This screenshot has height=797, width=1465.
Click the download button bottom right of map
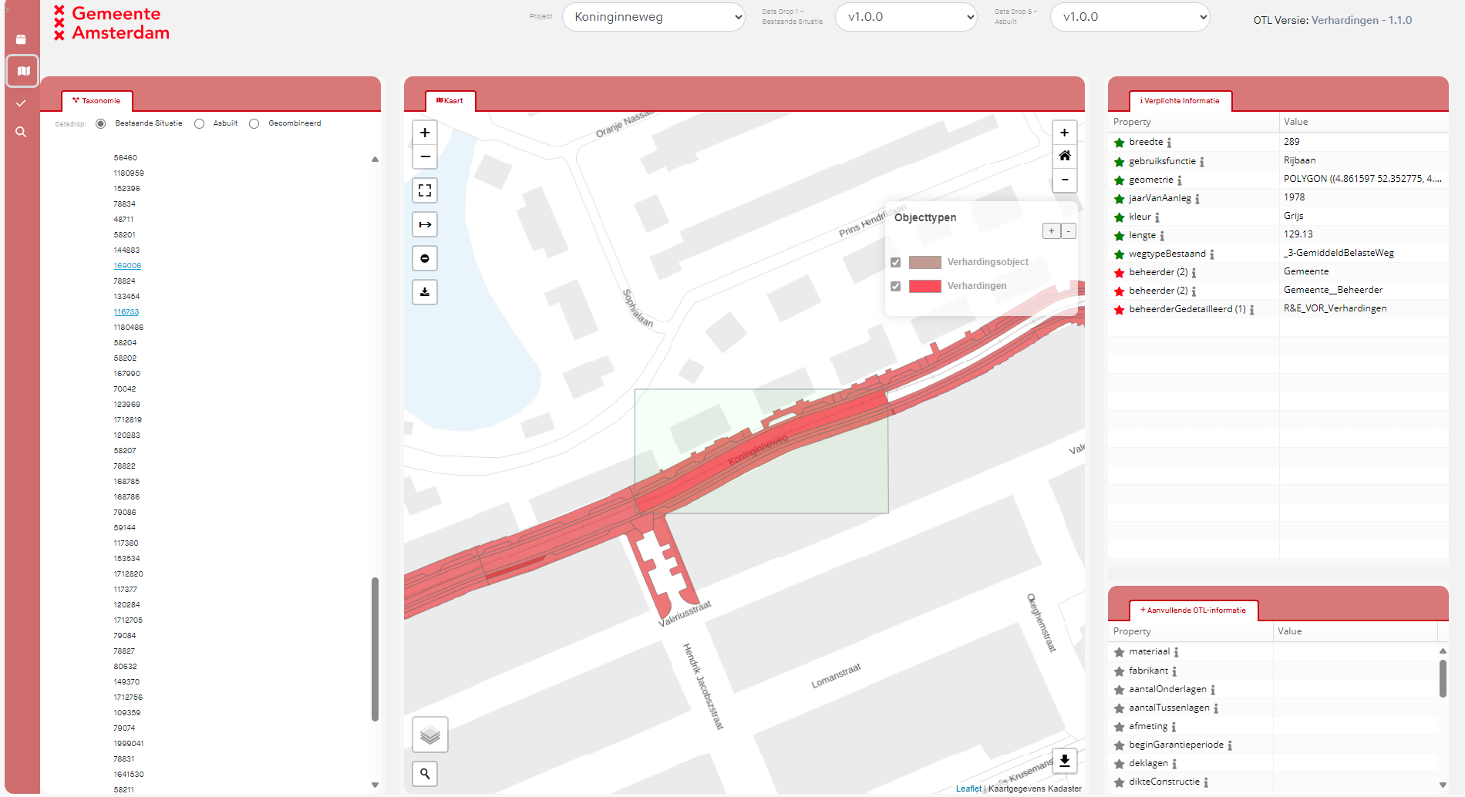(x=1065, y=761)
